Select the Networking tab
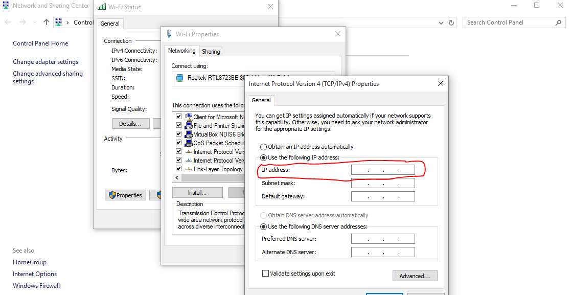Screen dimensions: 572x295 tap(181, 51)
